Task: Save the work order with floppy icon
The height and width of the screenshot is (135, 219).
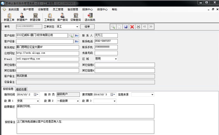Action: tap(126, 27)
